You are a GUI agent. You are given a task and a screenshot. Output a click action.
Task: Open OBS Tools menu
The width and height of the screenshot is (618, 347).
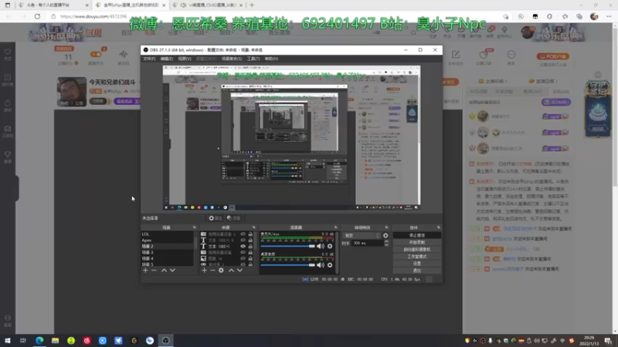(x=253, y=59)
